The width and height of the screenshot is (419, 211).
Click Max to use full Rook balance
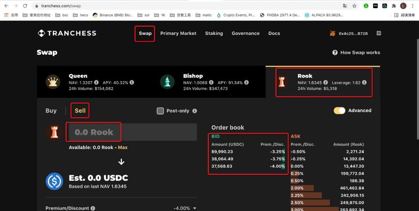[123, 147]
